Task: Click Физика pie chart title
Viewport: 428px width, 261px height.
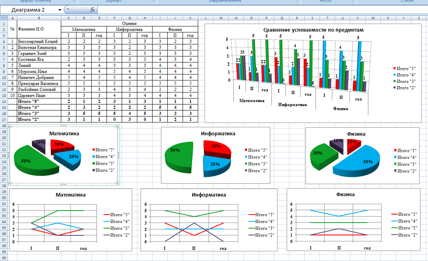Action: tap(356, 134)
